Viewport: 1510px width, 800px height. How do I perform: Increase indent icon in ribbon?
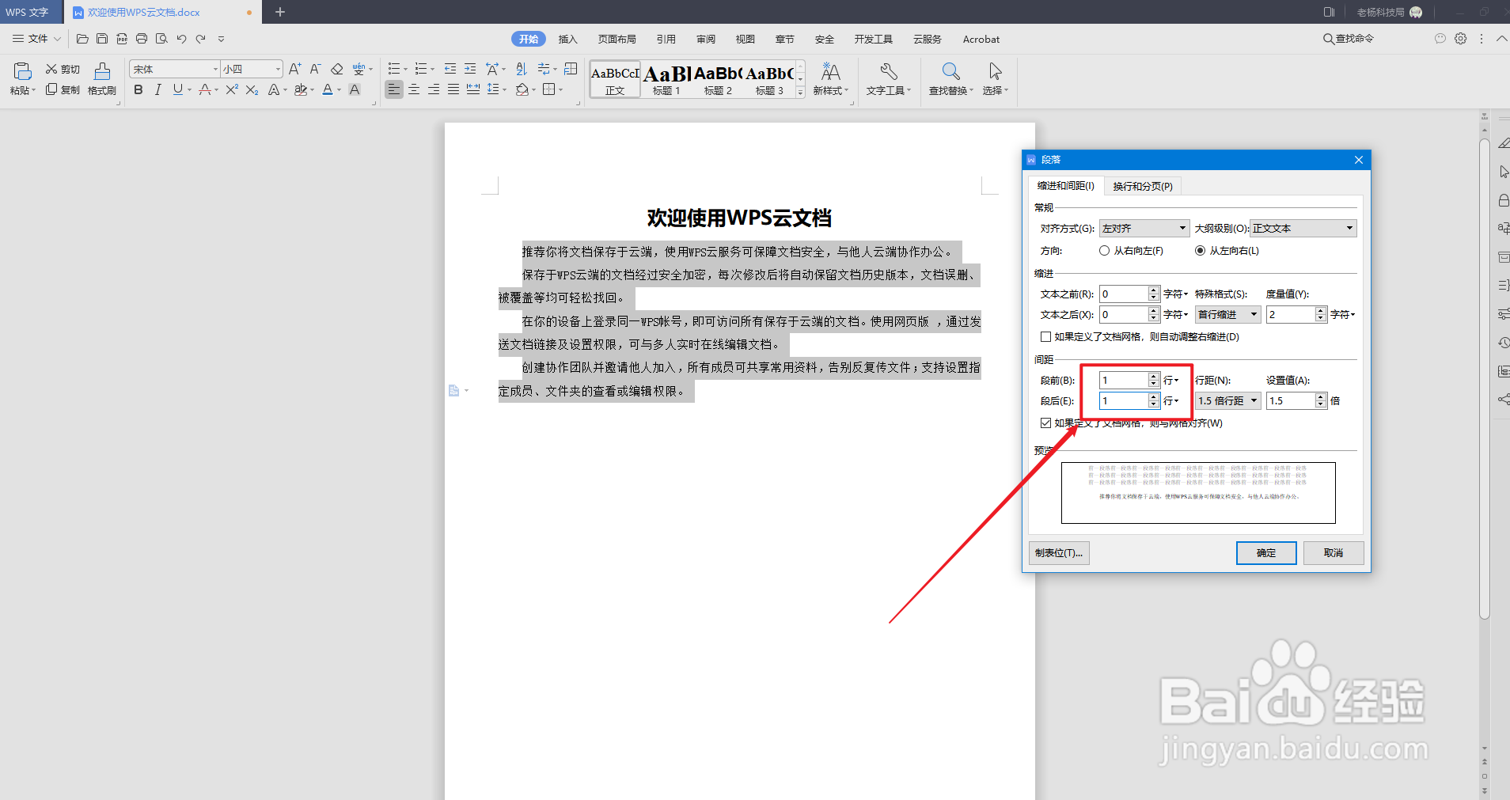click(470, 70)
